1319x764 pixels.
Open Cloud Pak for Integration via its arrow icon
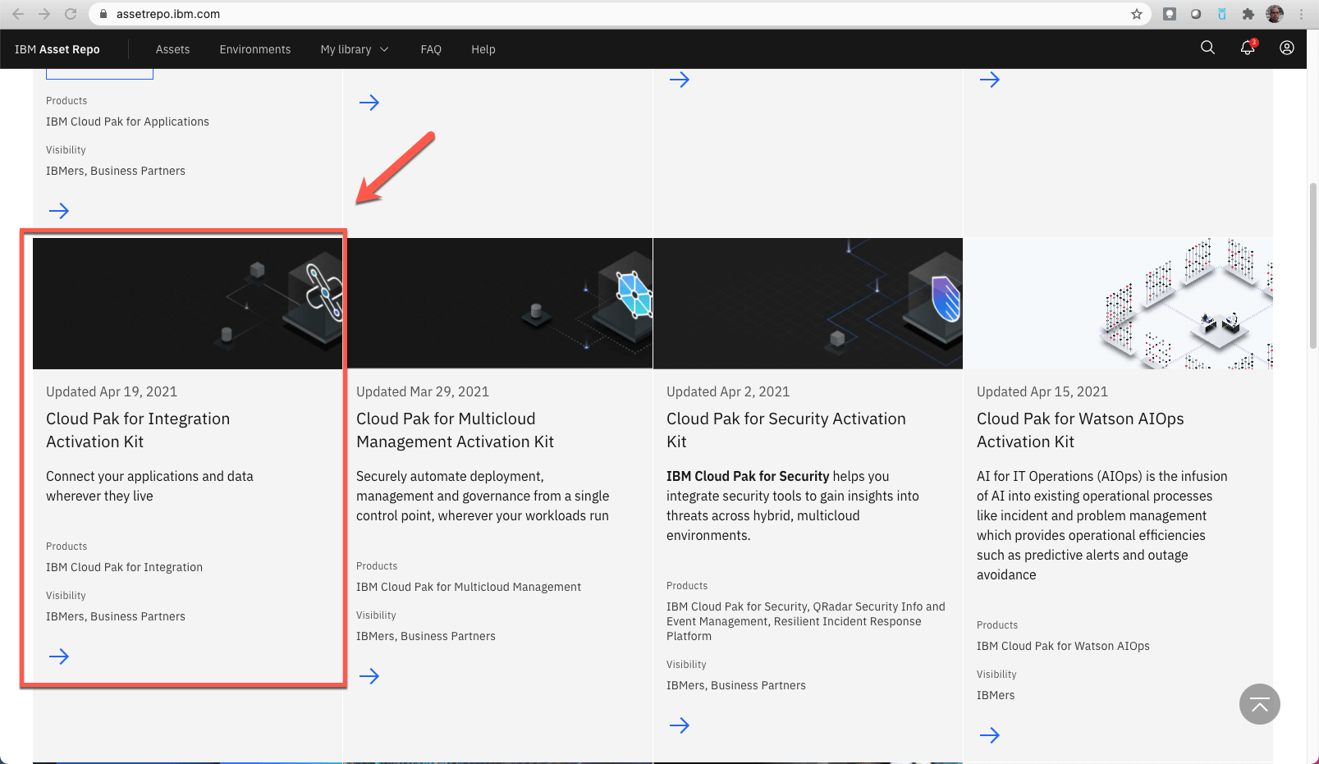[x=59, y=656]
